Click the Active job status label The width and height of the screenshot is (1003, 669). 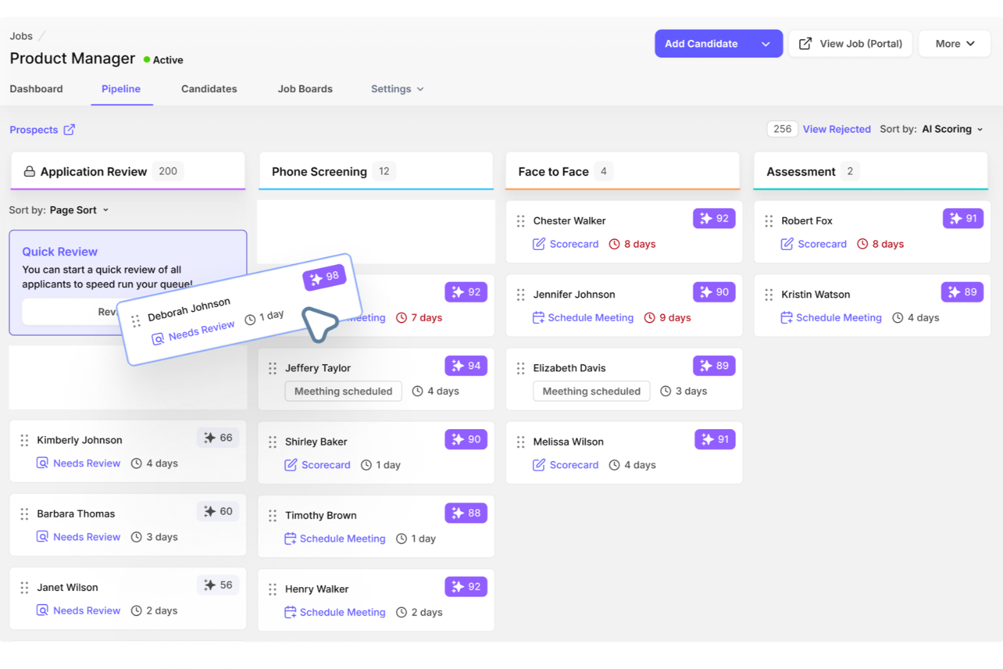(x=168, y=60)
